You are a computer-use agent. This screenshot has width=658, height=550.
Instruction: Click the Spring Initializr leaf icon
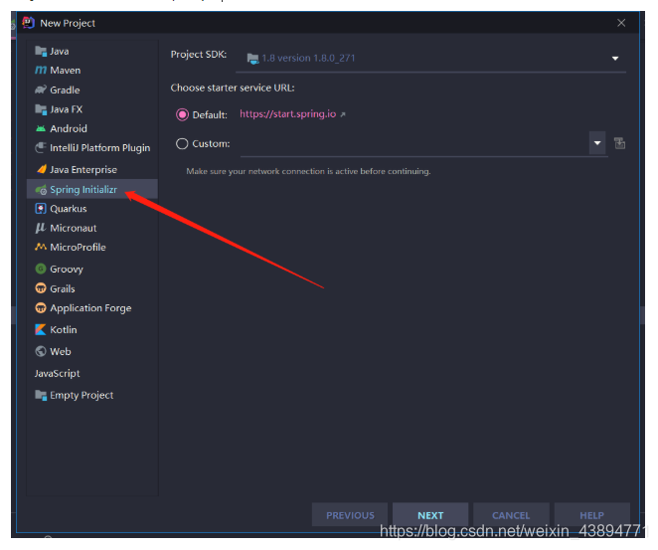(41, 190)
